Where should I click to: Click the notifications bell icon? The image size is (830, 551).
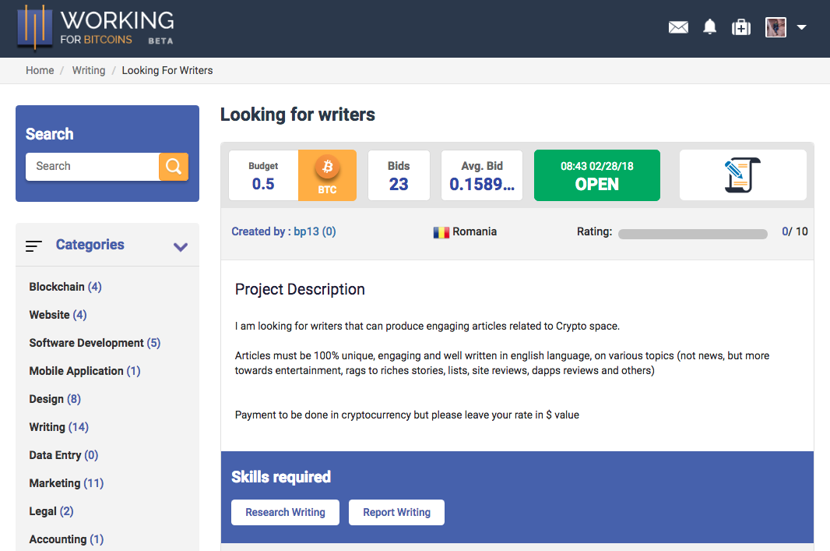click(709, 26)
